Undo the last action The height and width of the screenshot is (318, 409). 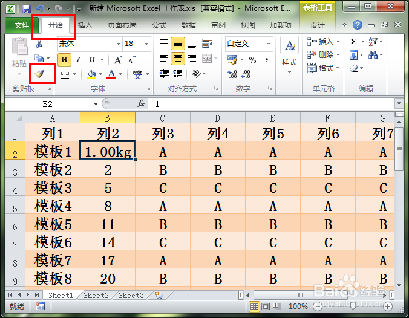(40, 9)
